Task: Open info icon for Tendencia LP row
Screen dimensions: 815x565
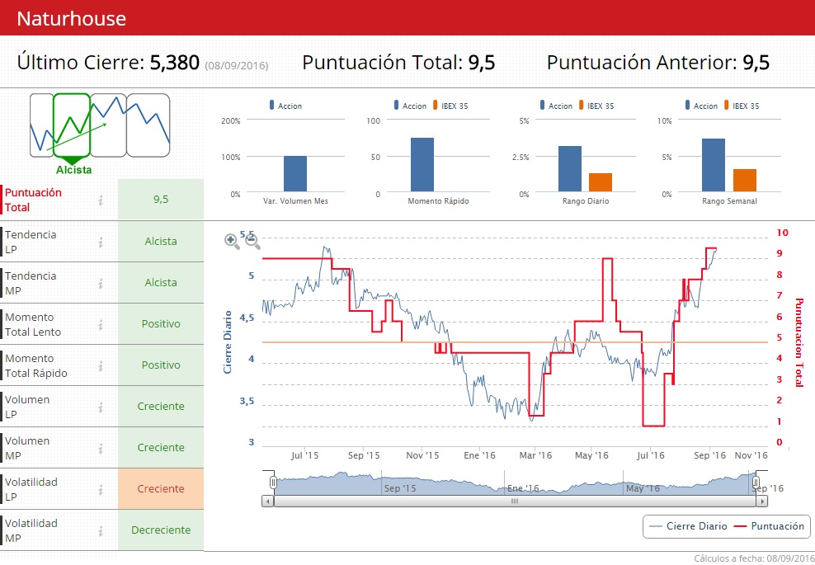Action: point(101,242)
